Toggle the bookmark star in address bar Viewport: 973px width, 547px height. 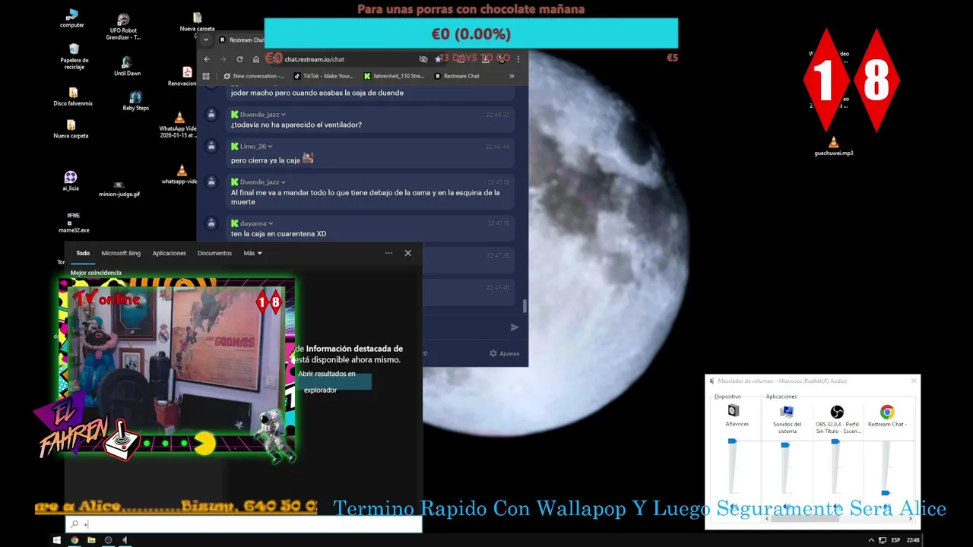tap(439, 59)
